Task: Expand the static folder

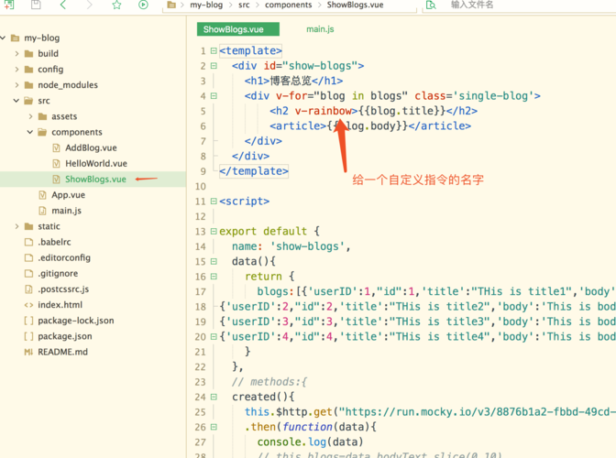Action: click(16, 226)
